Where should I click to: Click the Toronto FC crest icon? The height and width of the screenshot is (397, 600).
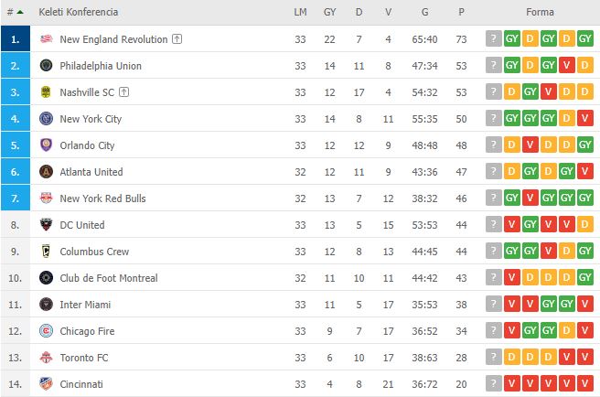coord(46,357)
